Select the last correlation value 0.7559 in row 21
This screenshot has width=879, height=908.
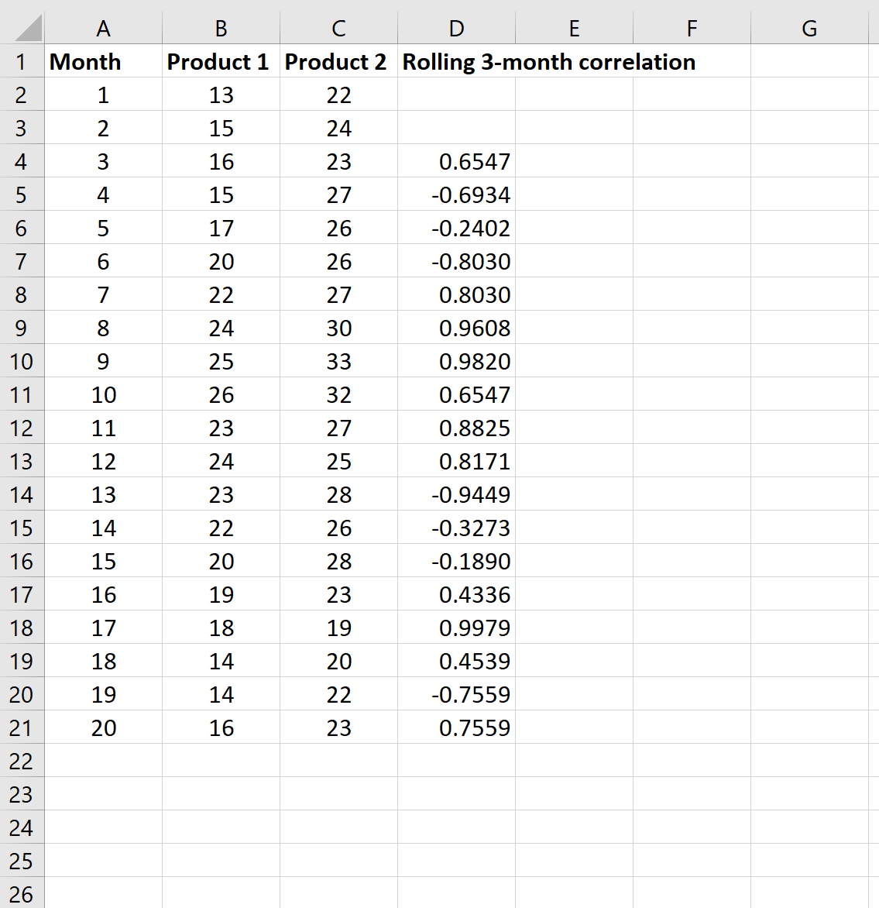456,727
